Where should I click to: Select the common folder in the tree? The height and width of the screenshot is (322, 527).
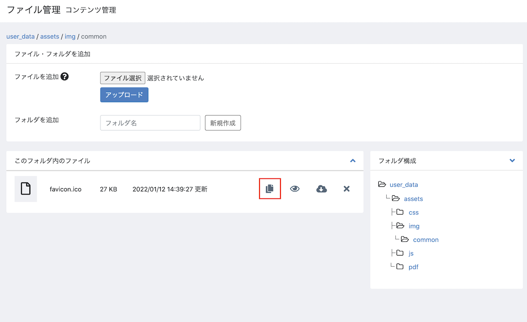[426, 239]
